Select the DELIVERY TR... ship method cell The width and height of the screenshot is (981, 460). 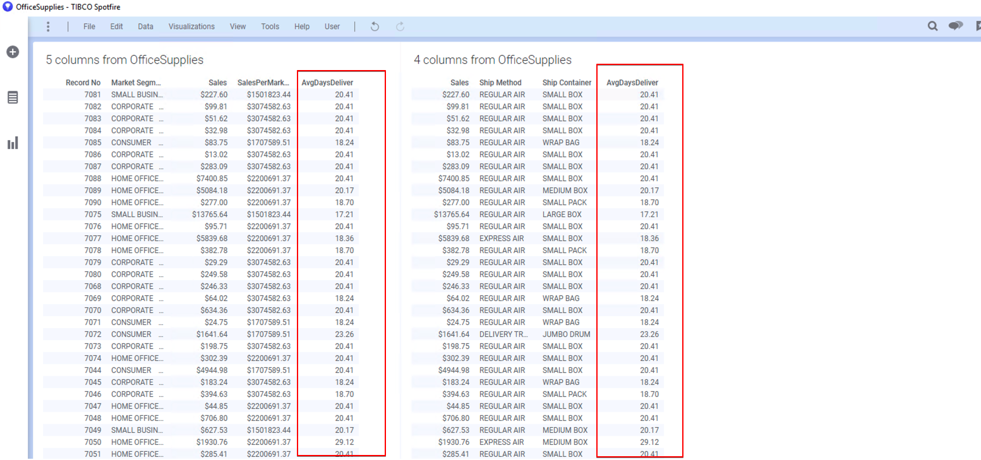click(503, 334)
